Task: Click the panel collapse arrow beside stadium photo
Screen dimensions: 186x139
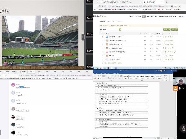Action: 83,37
